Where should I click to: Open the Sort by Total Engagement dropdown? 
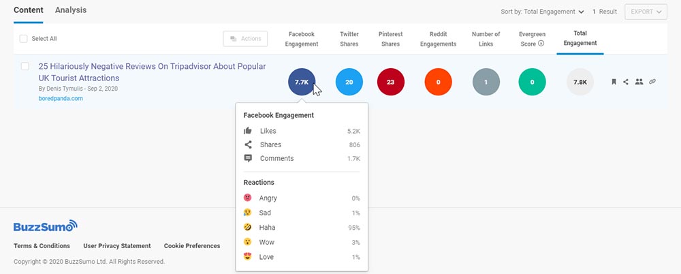tap(542, 12)
